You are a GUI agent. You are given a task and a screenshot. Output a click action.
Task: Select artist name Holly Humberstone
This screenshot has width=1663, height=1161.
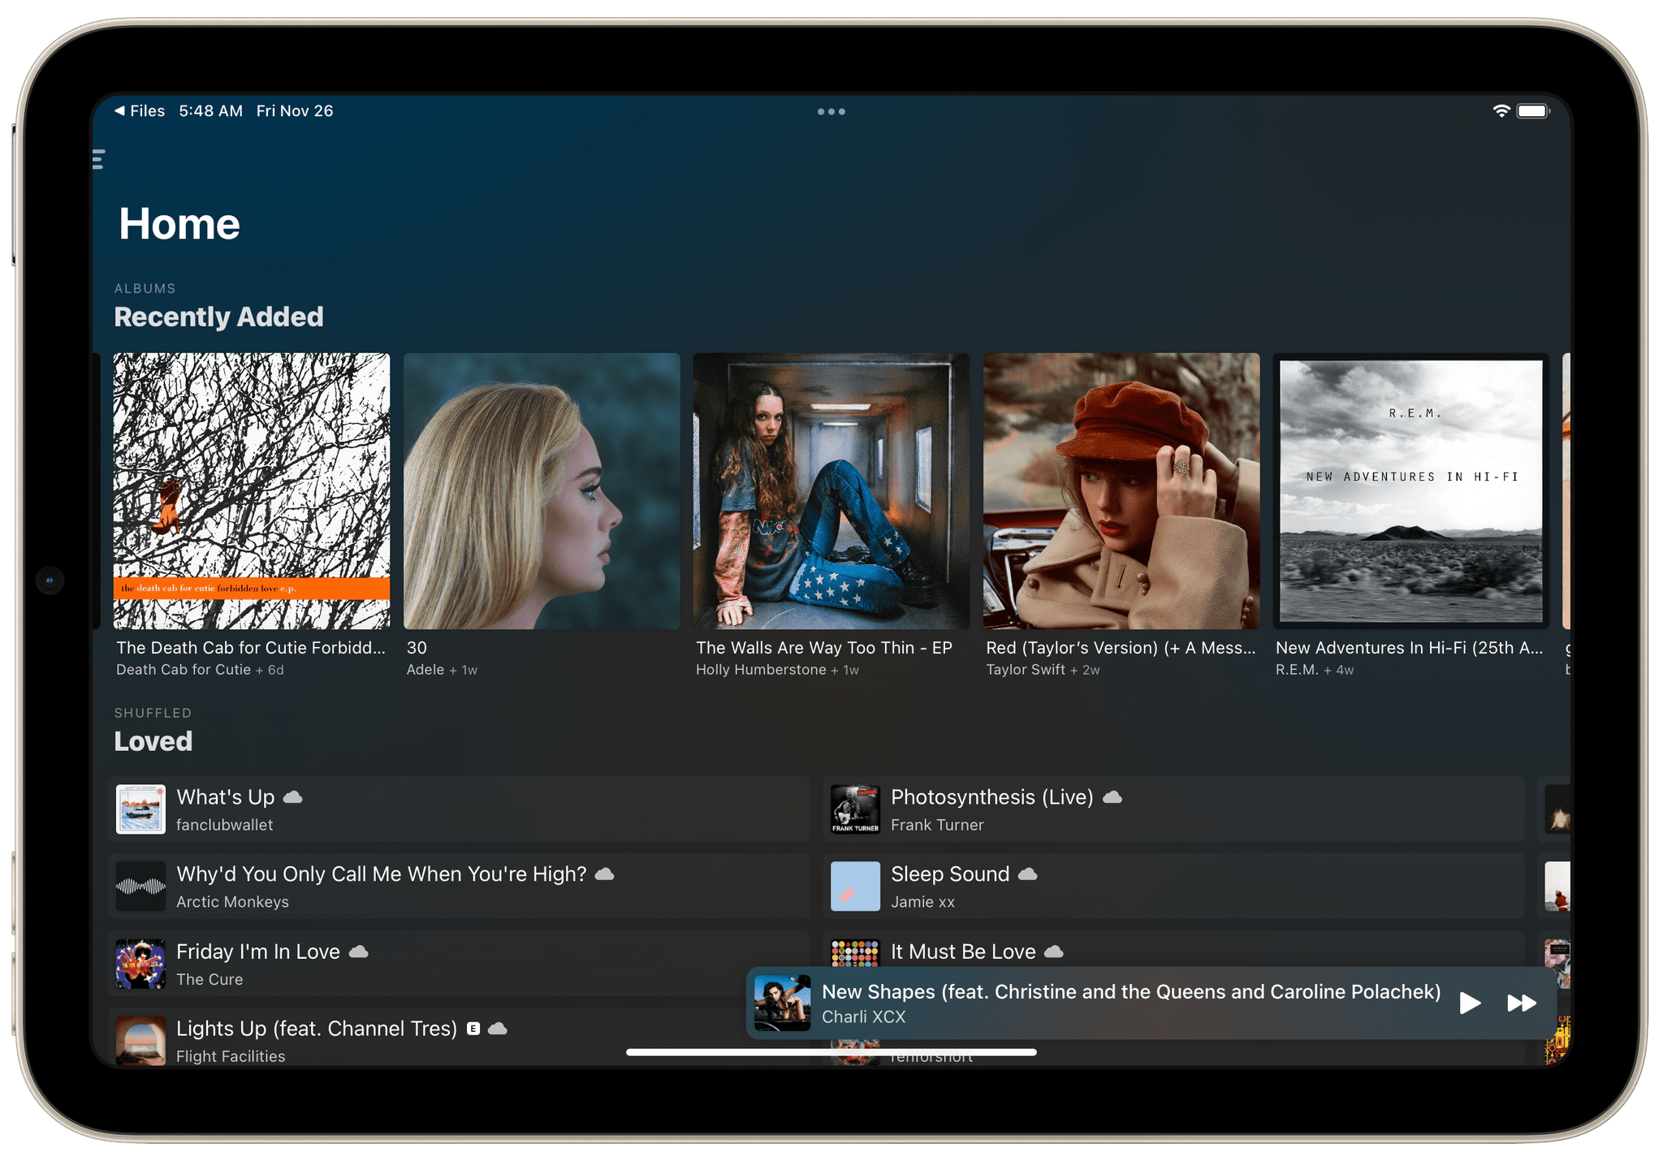point(761,670)
